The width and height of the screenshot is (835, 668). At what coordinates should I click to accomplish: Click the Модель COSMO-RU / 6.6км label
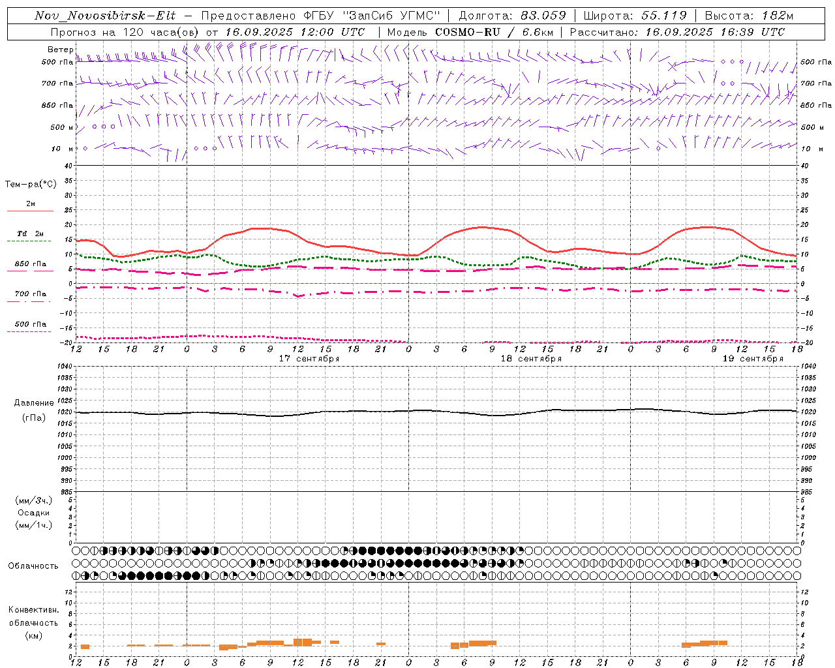click(470, 32)
